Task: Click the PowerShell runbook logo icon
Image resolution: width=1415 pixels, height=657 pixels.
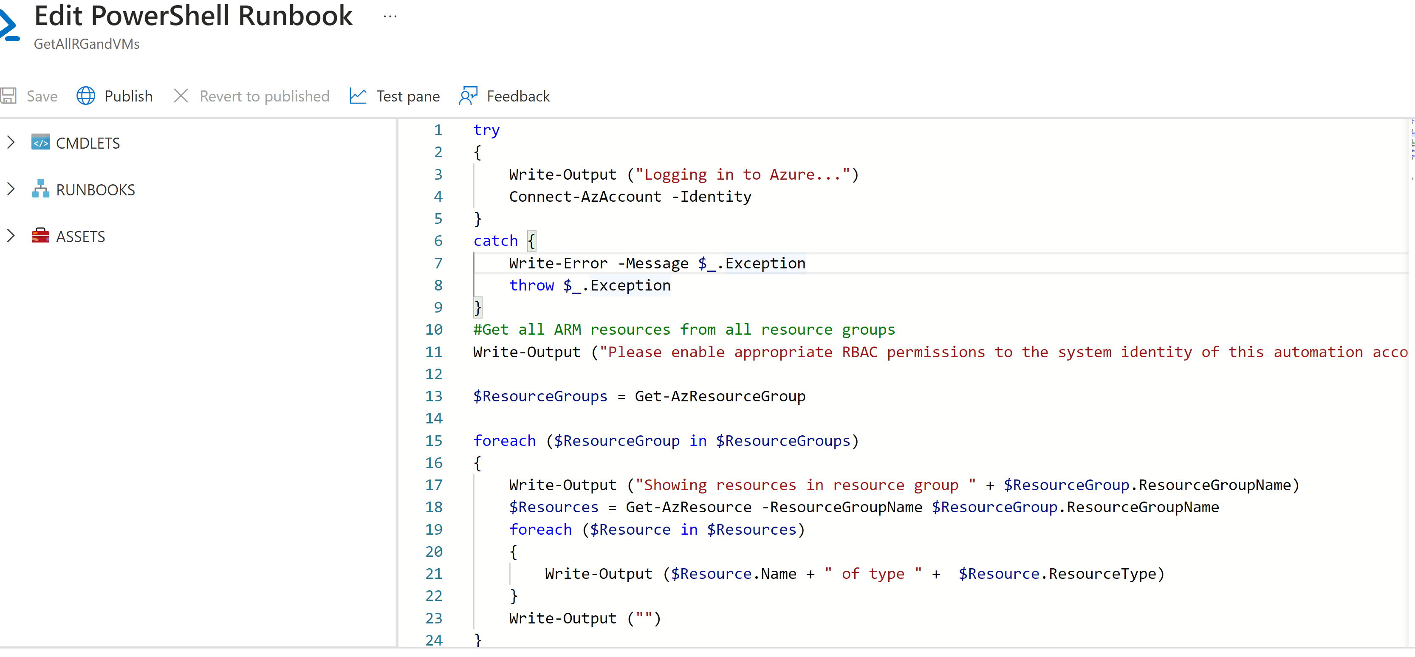Action: pyautogui.click(x=10, y=25)
